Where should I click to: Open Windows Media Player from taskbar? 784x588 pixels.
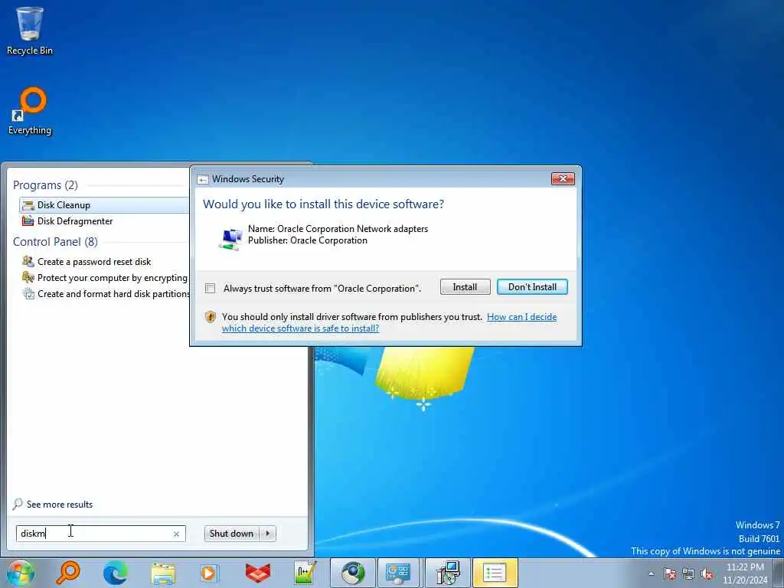pyautogui.click(x=209, y=573)
